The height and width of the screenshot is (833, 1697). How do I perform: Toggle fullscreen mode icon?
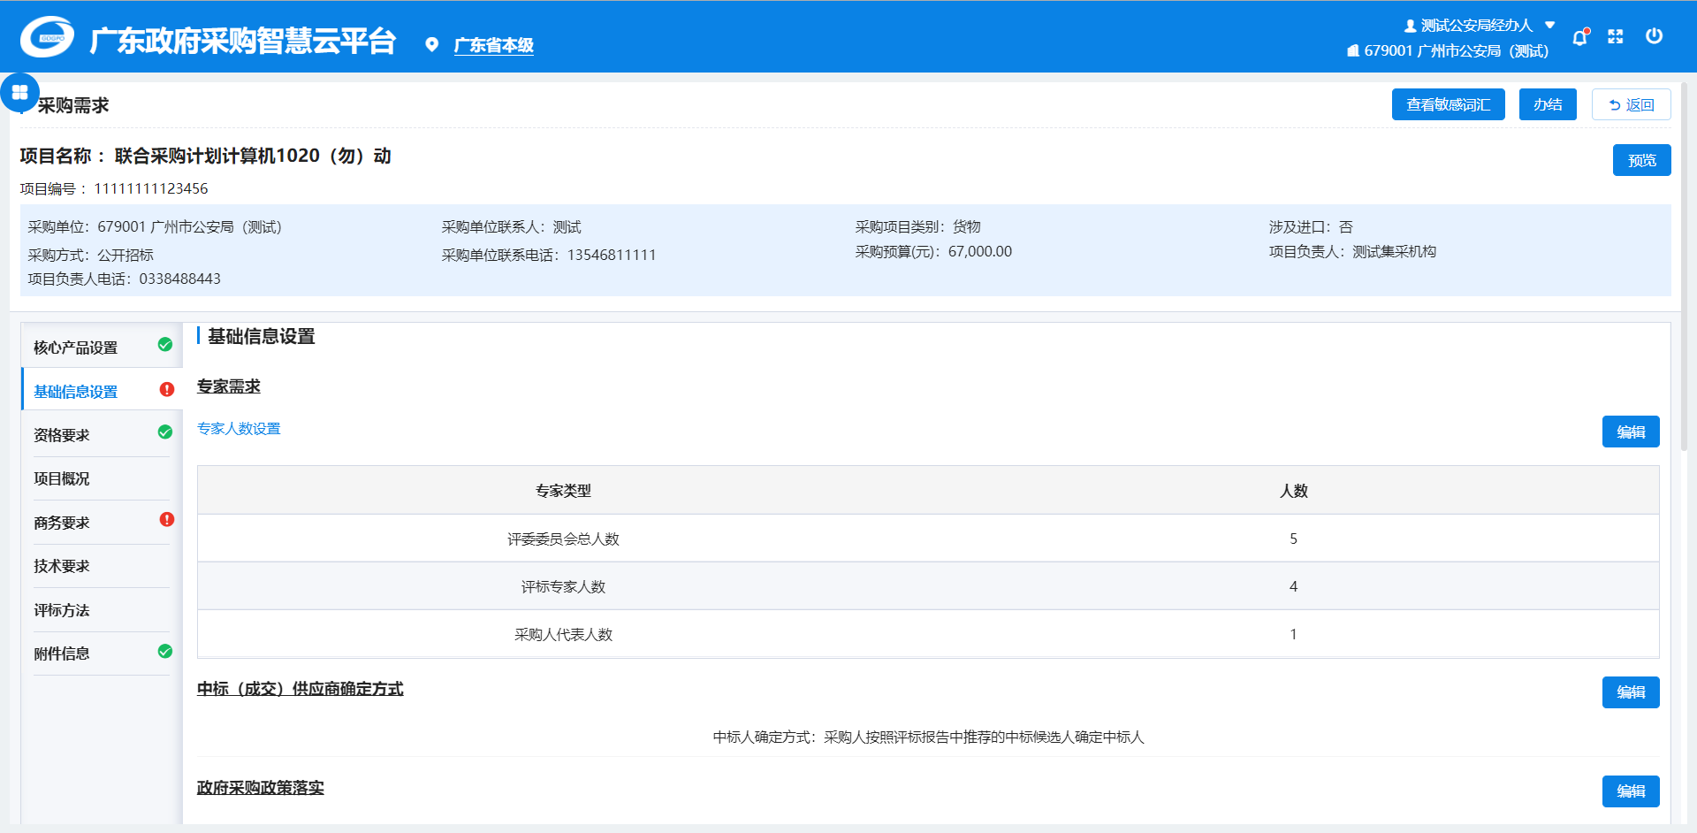point(1616,37)
